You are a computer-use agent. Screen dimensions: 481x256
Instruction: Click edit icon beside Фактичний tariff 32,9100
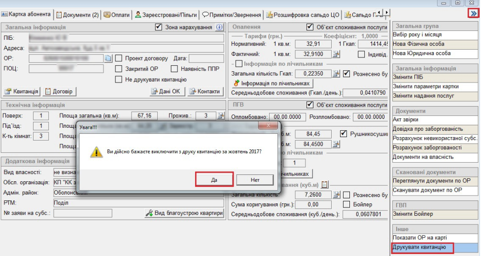(338, 54)
